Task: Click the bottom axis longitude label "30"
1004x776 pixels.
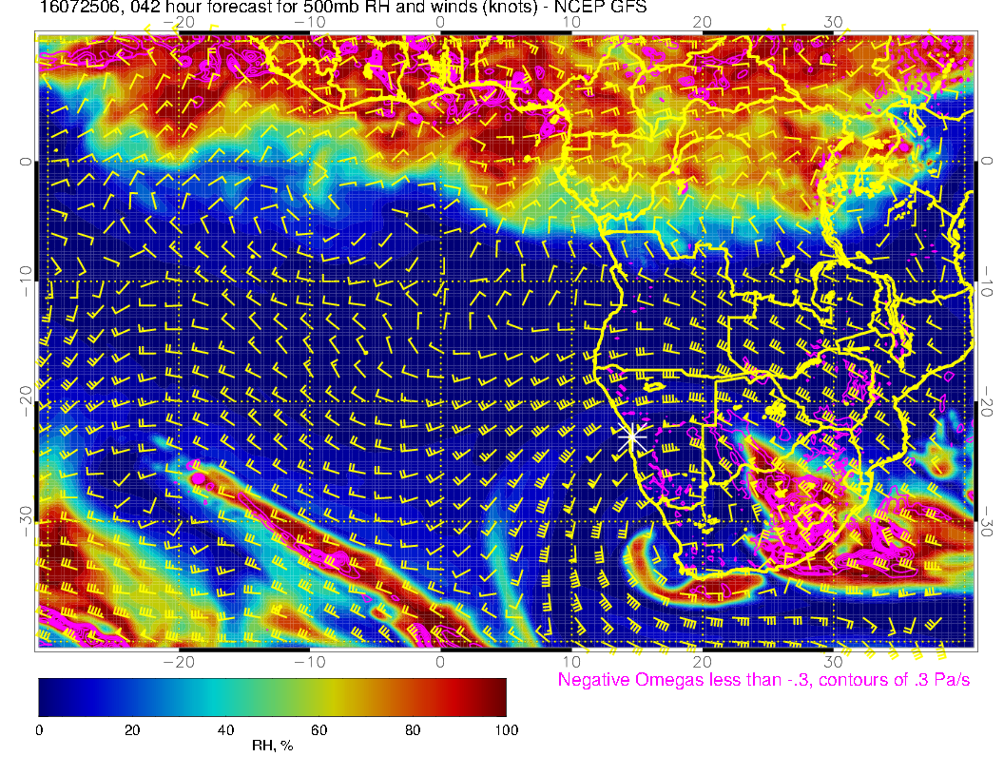Action: (833, 662)
